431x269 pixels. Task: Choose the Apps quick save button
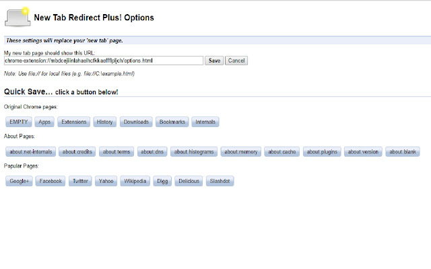tap(45, 122)
